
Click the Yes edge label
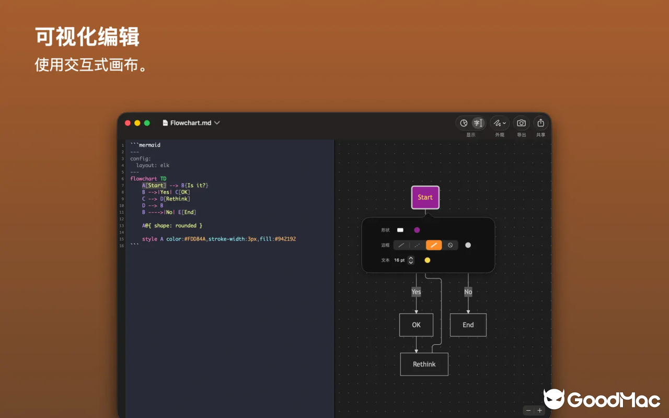(417, 292)
